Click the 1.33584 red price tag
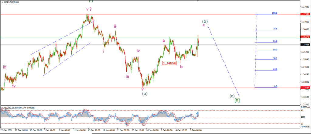311x134 pixels. [306, 88]
